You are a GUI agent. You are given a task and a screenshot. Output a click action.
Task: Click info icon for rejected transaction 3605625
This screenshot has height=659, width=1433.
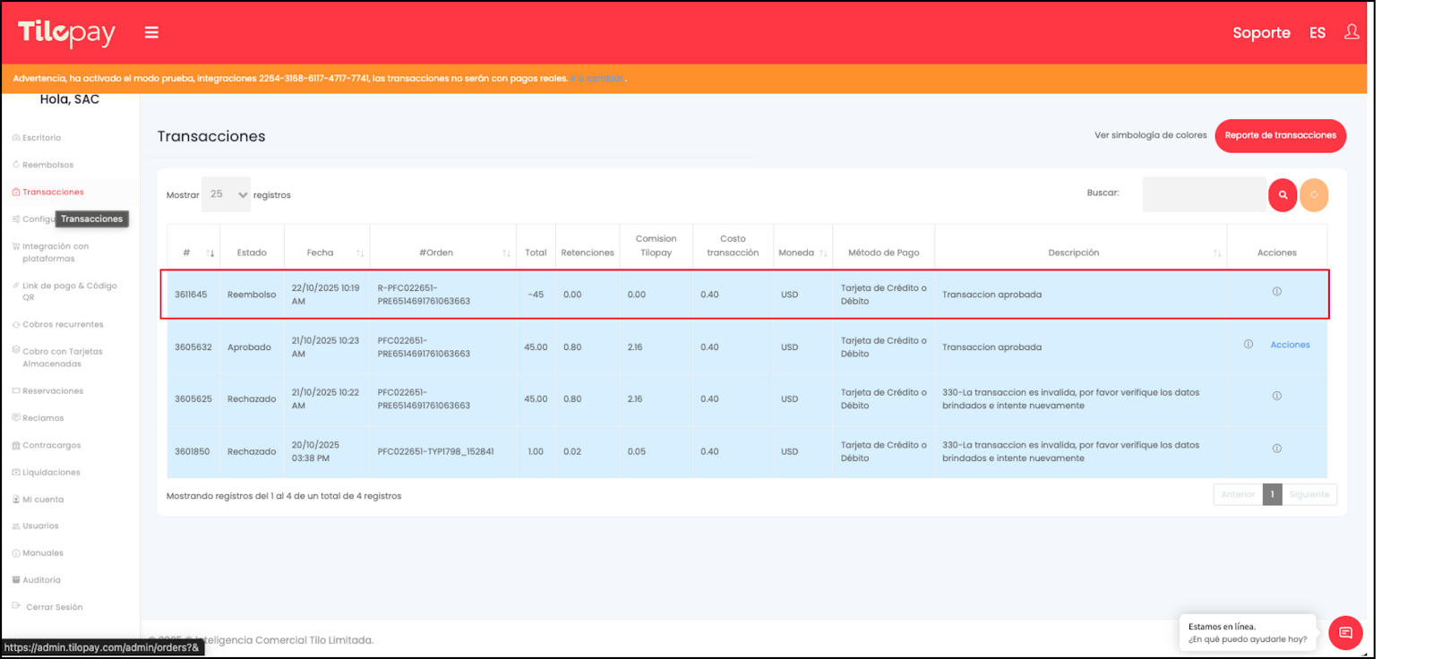(1276, 396)
